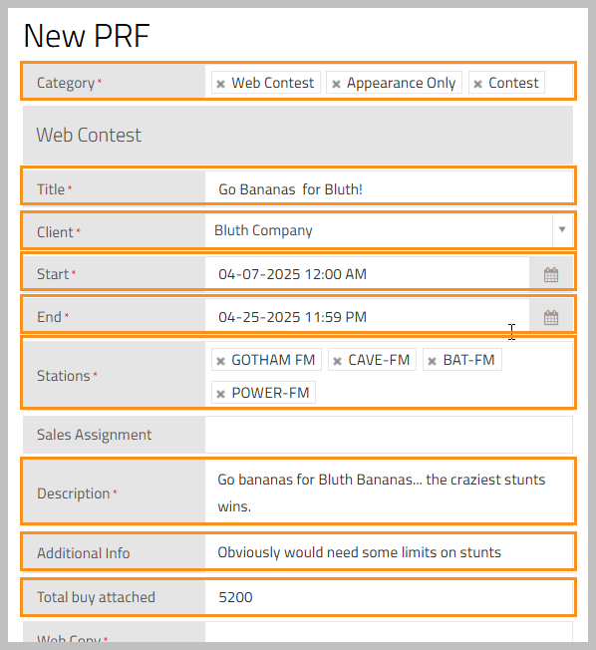Click the empty Sales Assignment field
596x650 pixels.
coord(389,435)
